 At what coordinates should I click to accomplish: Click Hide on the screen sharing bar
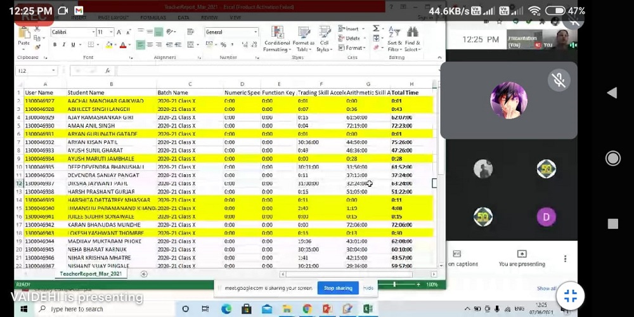(368, 288)
